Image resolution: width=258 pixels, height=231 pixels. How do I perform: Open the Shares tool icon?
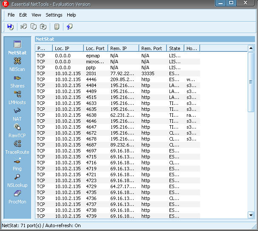[x=17, y=78]
